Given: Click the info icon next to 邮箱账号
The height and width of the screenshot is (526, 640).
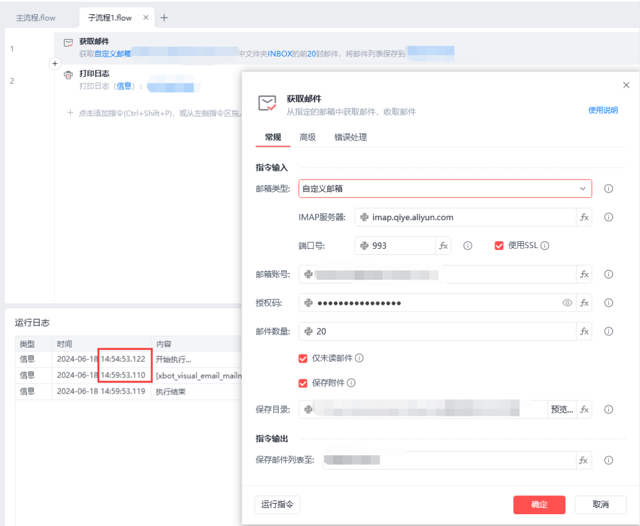Looking at the screenshot, I should pos(608,274).
